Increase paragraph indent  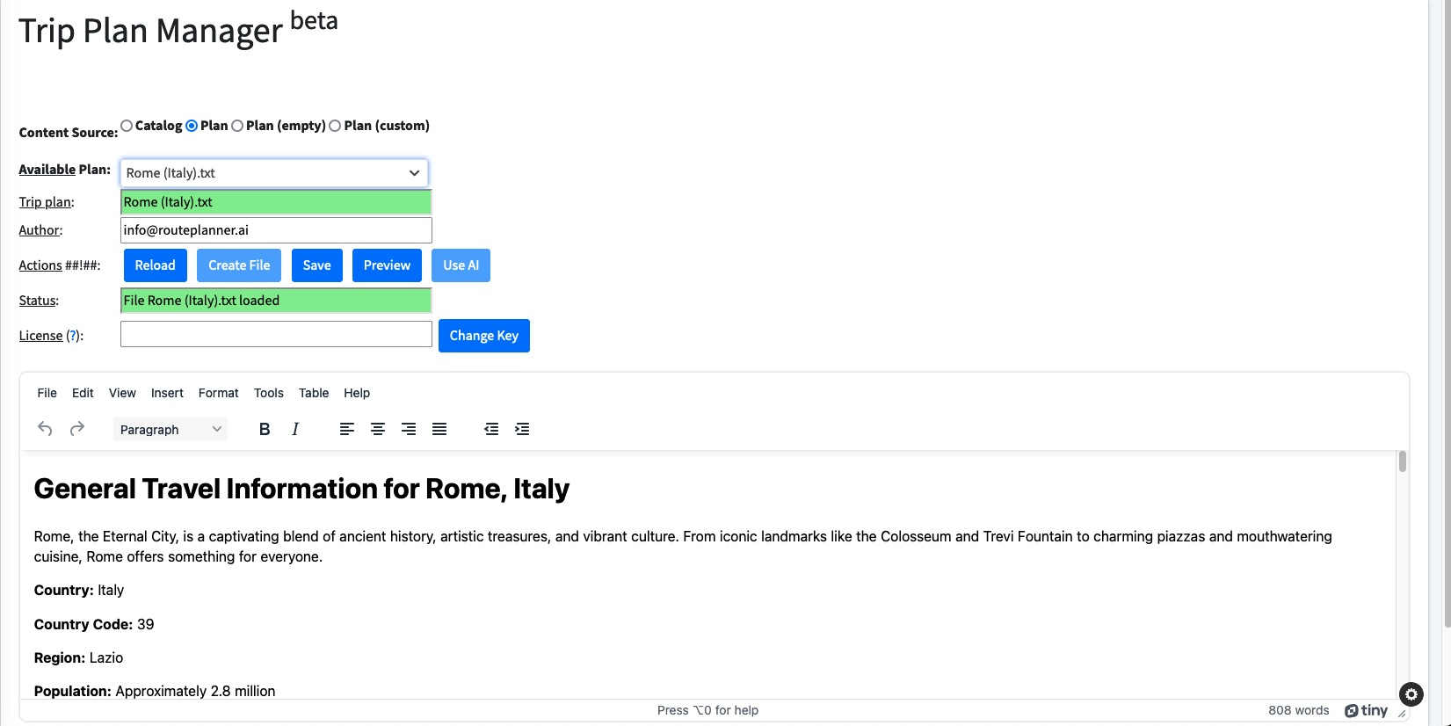522,429
